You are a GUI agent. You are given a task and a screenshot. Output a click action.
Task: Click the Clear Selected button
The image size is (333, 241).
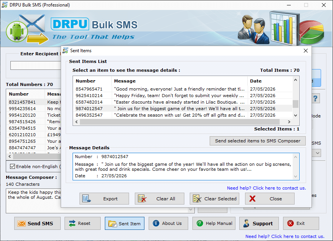214,198
